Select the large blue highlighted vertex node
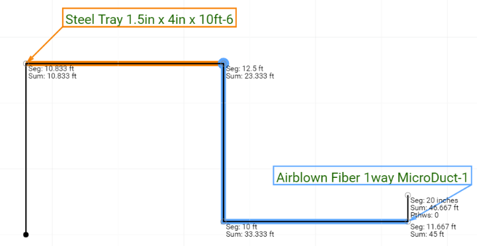This screenshot has height=246, width=477. pos(224,63)
